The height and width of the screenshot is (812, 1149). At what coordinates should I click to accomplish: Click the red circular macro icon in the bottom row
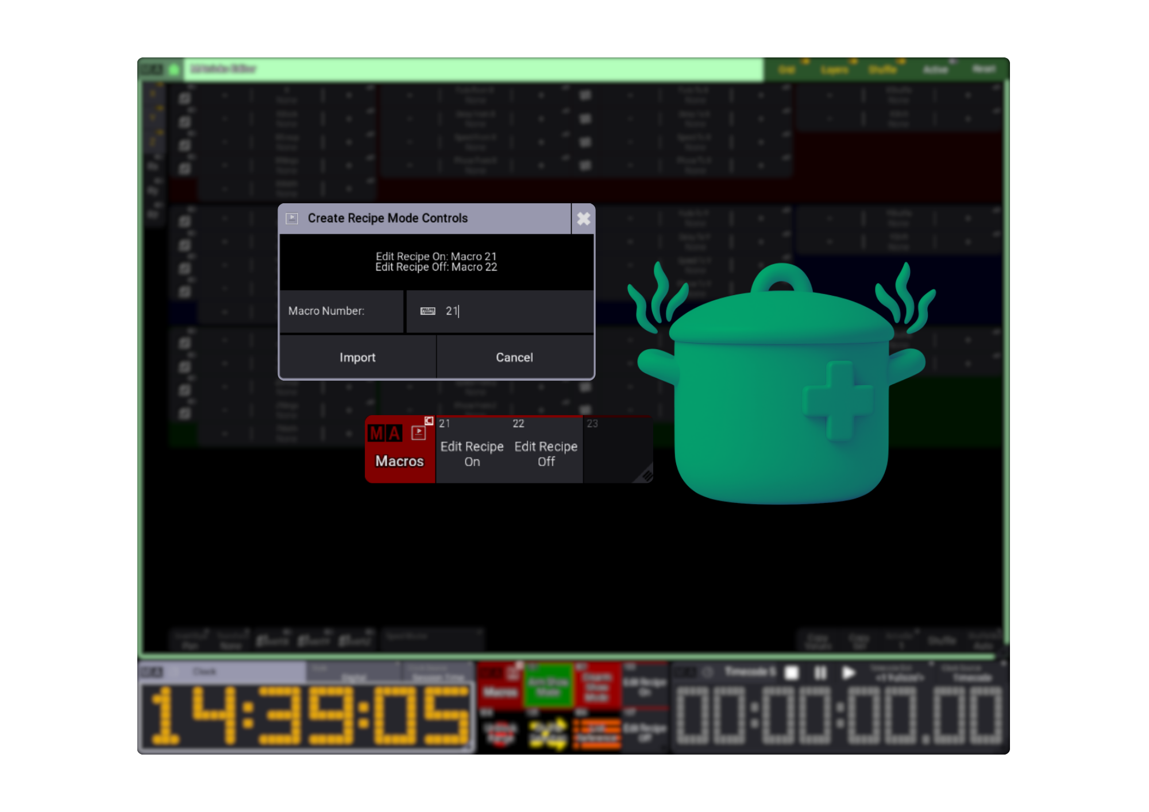pyautogui.click(x=500, y=733)
